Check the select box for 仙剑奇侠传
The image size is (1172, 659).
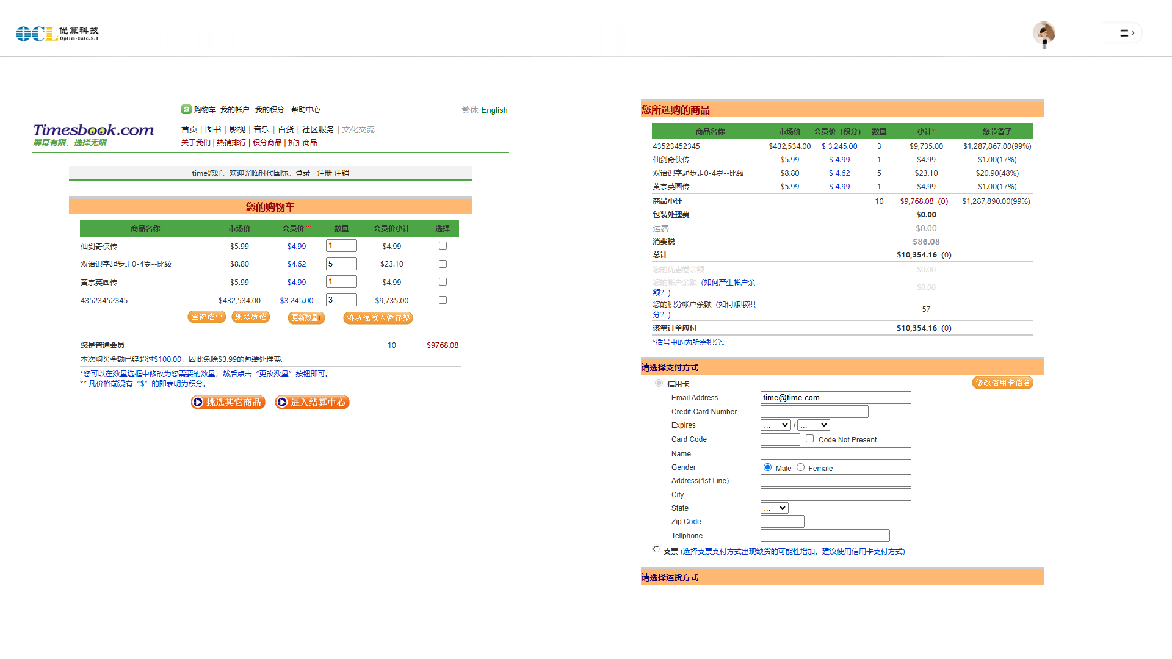(x=443, y=246)
